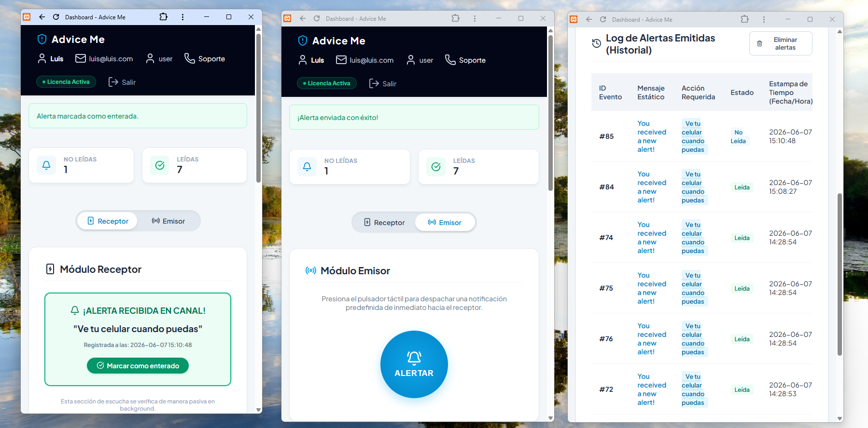Image resolution: width=868 pixels, height=428 pixels.
Task: Select active Emisor tab in middle window
Action: (445, 223)
